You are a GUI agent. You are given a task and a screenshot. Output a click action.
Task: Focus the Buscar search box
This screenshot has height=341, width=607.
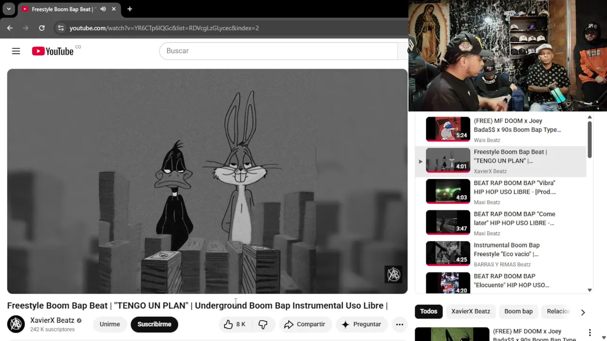pos(279,51)
